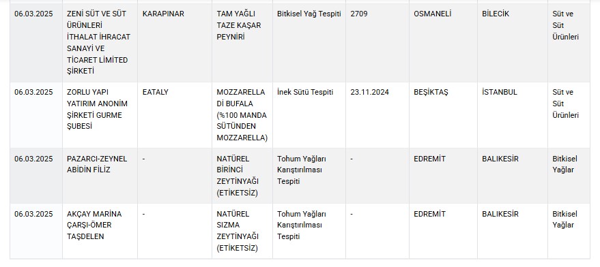The image size is (600, 267).
Task: Click the BİLECİK province cell
Action: (x=513, y=43)
